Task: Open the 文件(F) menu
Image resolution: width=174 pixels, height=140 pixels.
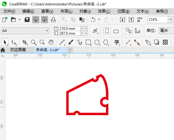Action: (9, 11)
